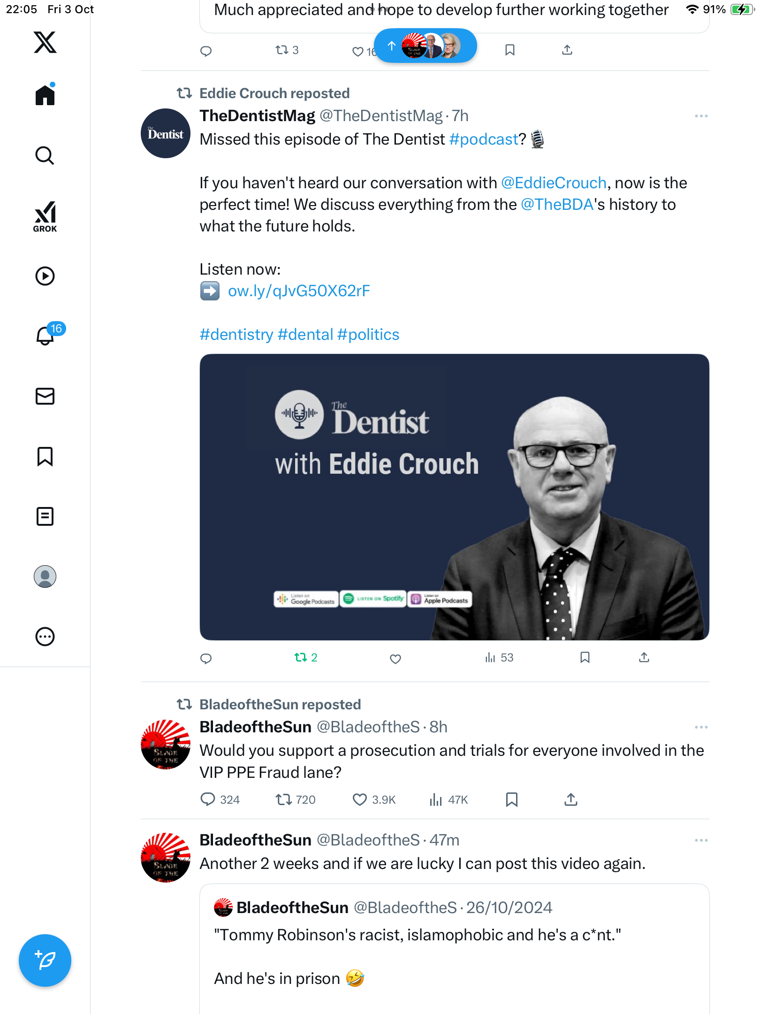The width and height of the screenshot is (760, 1014).
Task: Bookmark the VIP PPE Fraud post
Action: [512, 799]
